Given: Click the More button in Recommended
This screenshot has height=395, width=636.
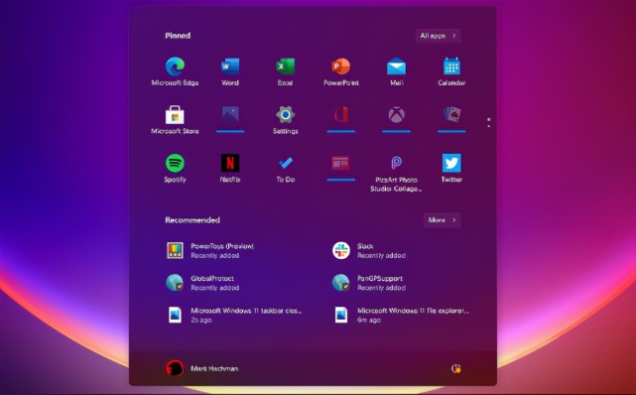Looking at the screenshot, I should [443, 219].
